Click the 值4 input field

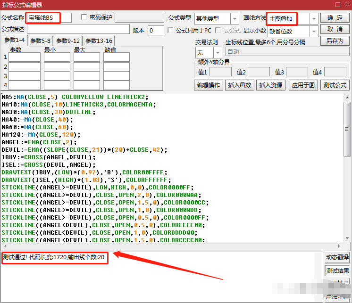pos(335,72)
